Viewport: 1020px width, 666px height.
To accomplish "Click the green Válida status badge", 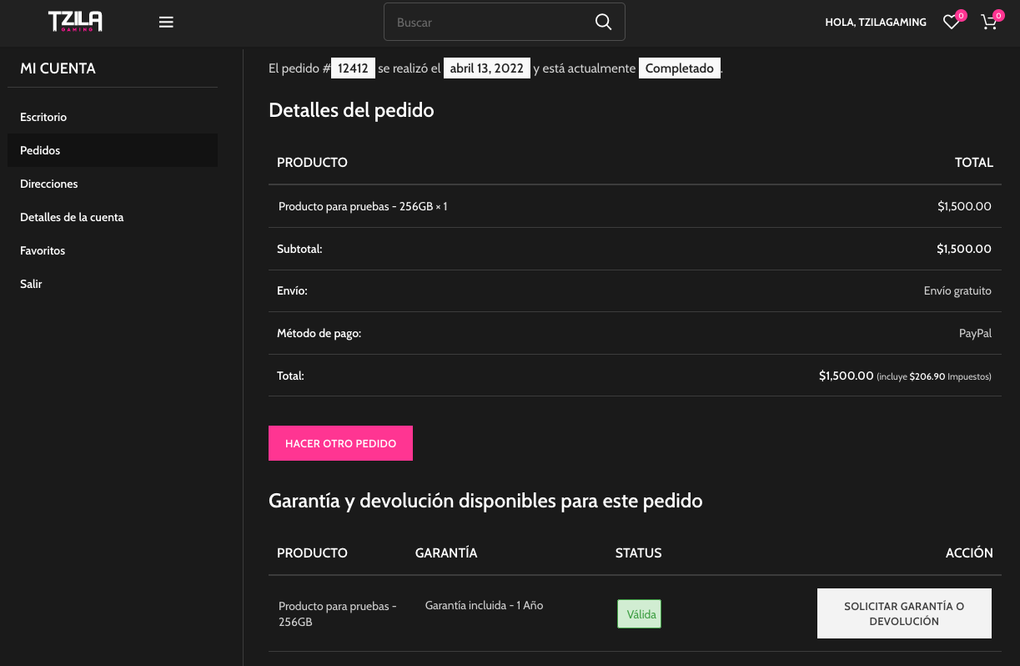I will click(x=639, y=614).
